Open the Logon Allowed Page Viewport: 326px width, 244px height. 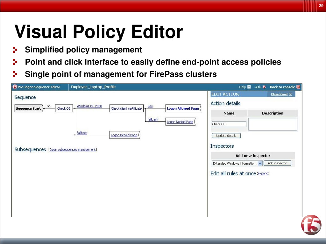183,108
